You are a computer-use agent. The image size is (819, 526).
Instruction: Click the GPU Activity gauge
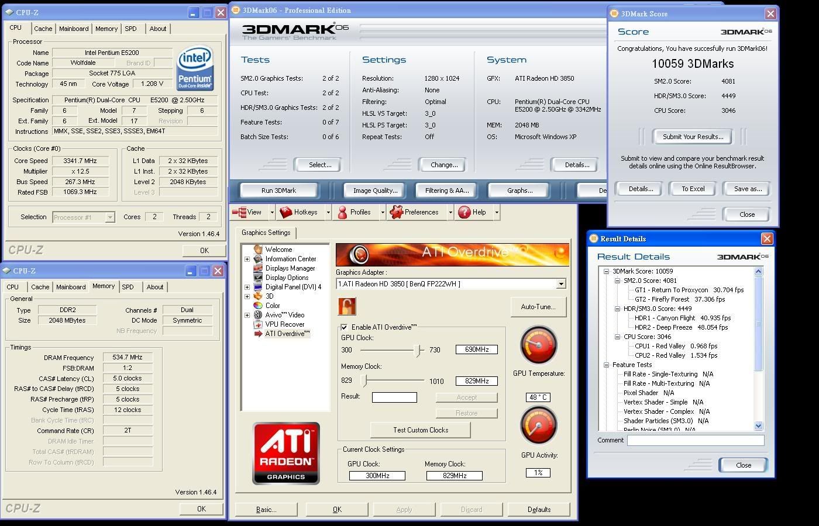[538, 425]
